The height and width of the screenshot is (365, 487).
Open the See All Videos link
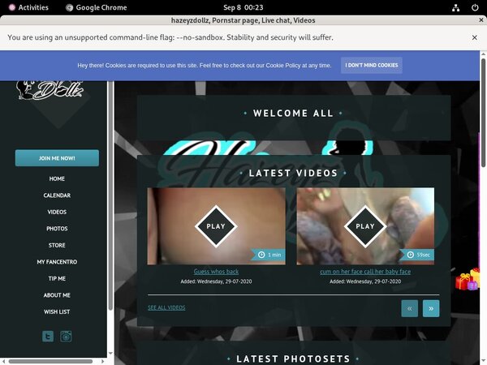[166, 308]
